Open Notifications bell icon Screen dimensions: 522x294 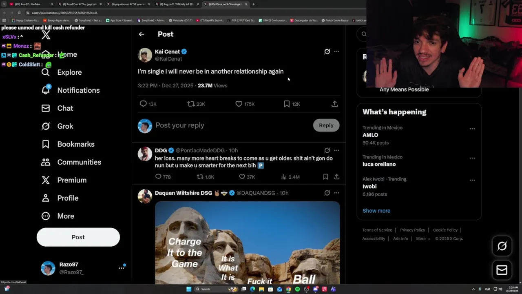pyautogui.click(x=46, y=90)
